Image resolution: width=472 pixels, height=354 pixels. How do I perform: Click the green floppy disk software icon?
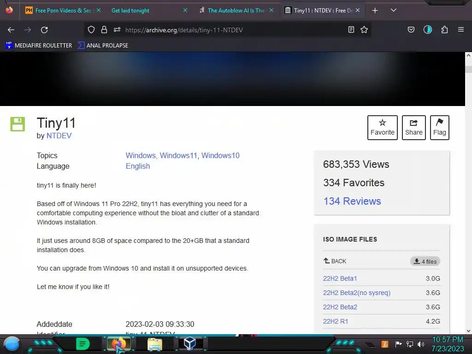point(18,124)
